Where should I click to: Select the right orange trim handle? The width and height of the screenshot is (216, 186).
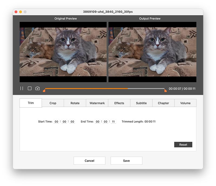pos(165,91)
